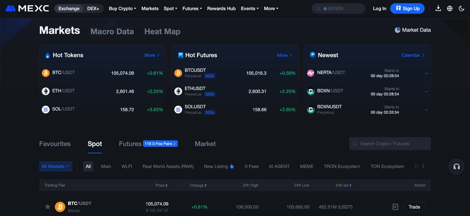This screenshot has height=216, width=470.
Task: Filter by the Main category
Action: pos(106,166)
